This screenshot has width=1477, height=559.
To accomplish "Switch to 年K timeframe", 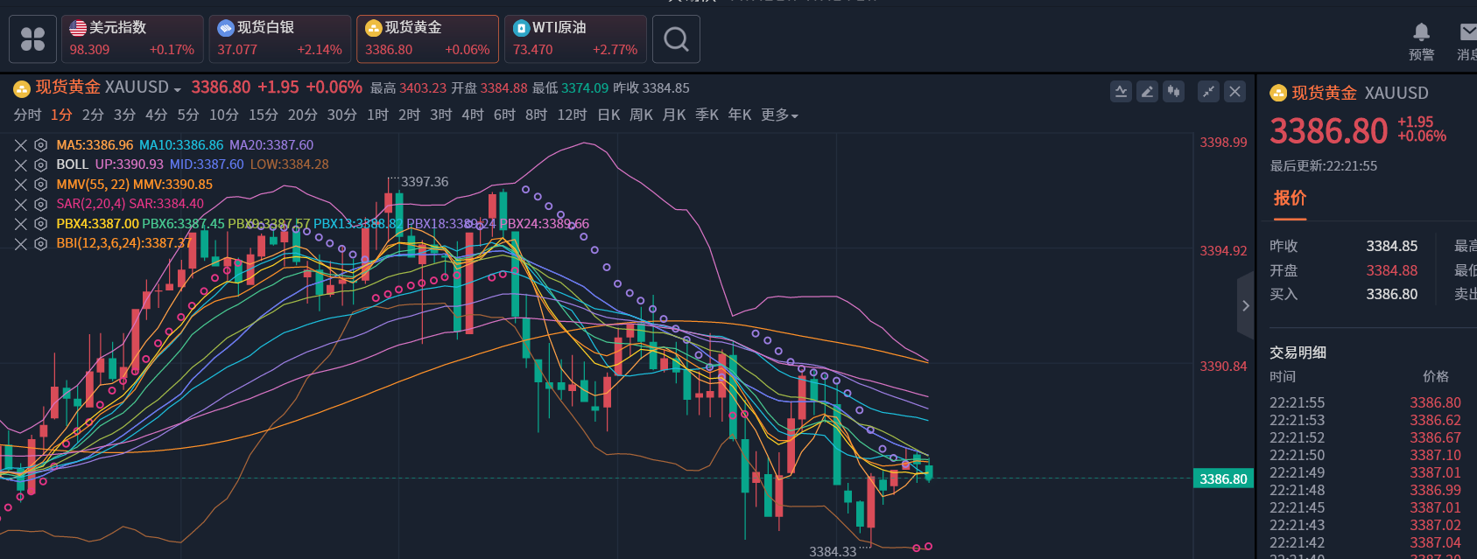I will pos(740,115).
